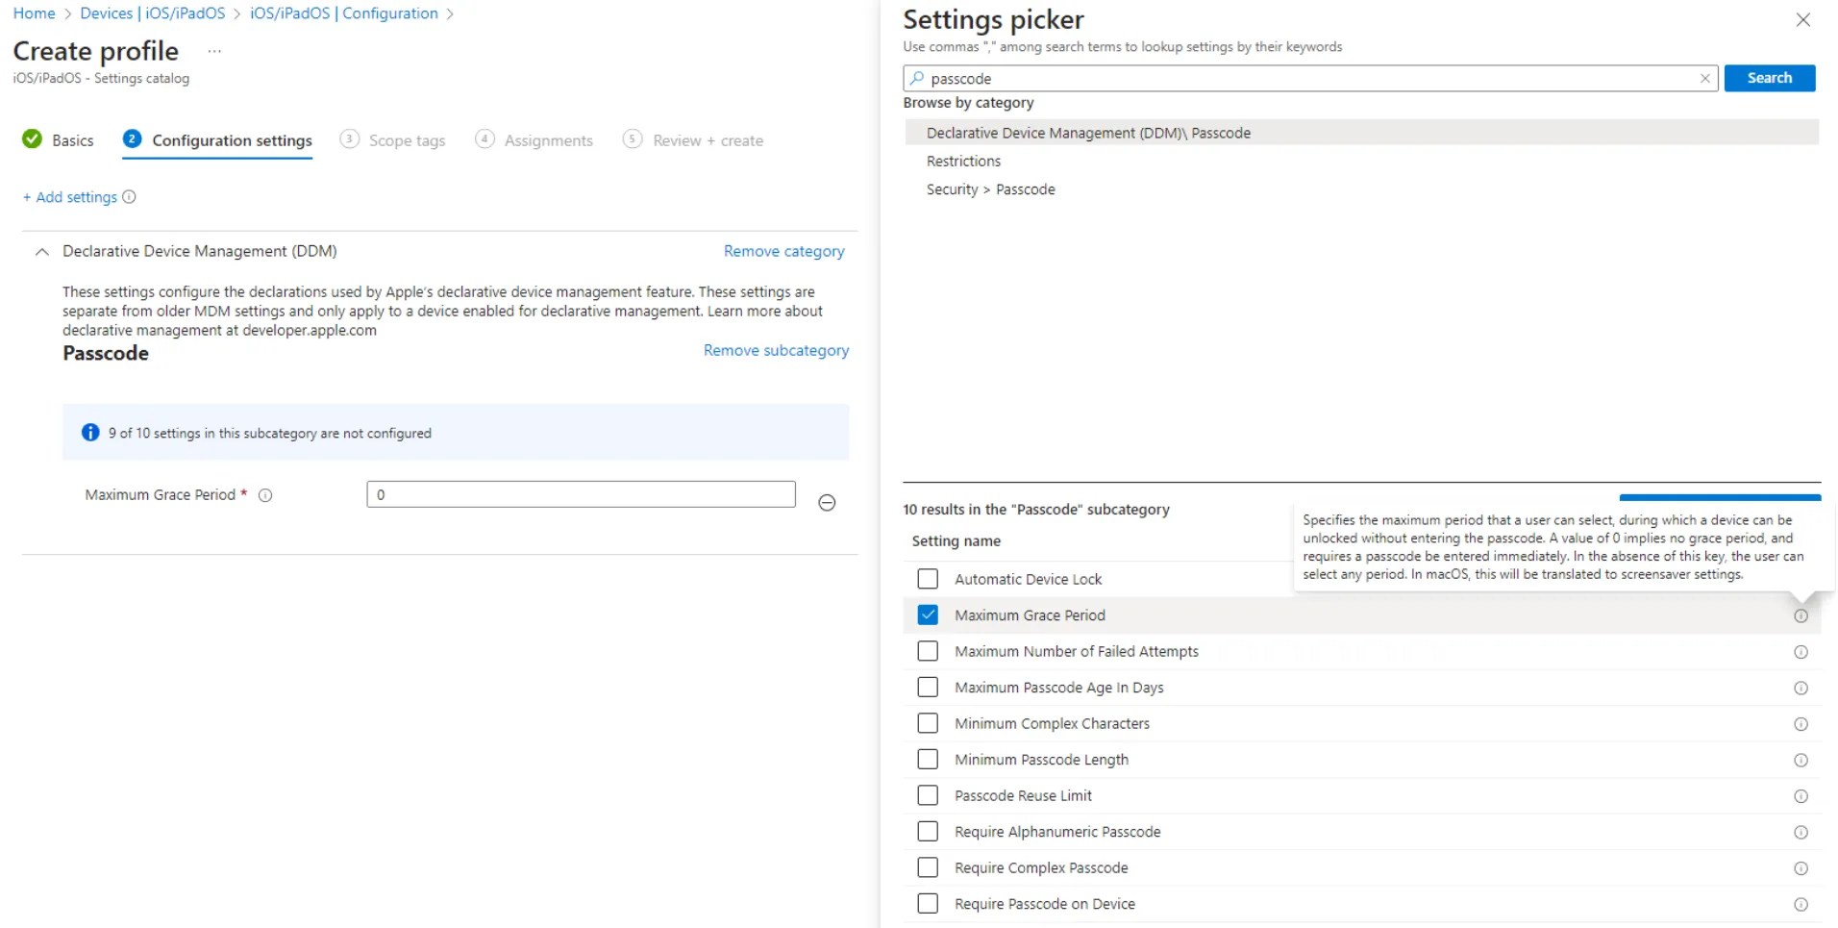
Task: Enable the Automatic Device Lock checkbox
Action: click(928, 579)
